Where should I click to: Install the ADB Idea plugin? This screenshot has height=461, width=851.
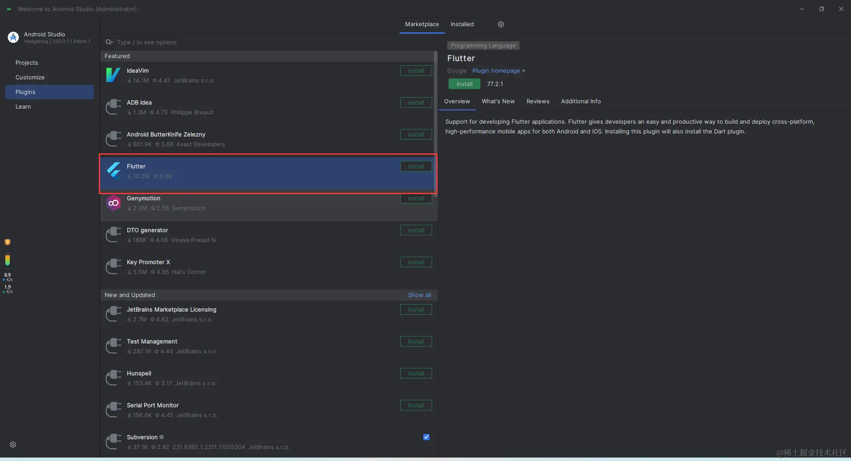[416, 102]
